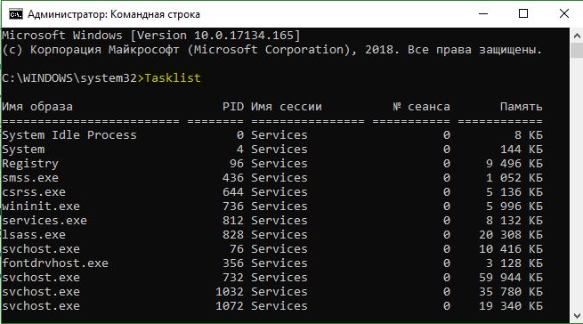Screen dimensions: 583x324
Task: Click the 'csrss.exe' process name
Action: pyautogui.click(x=34, y=192)
